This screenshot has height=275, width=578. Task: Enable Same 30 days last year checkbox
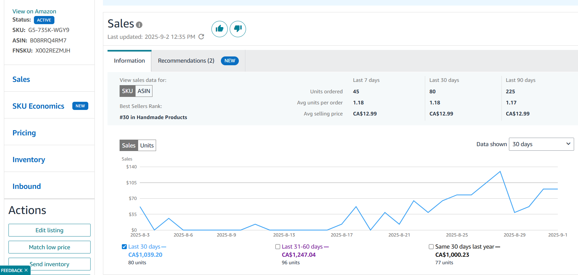431,247
